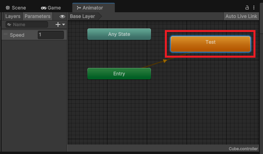Viewport: 263px width, 154px height.
Task: Click the Base Layer breadcrumb
Action: [x=83, y=16]
